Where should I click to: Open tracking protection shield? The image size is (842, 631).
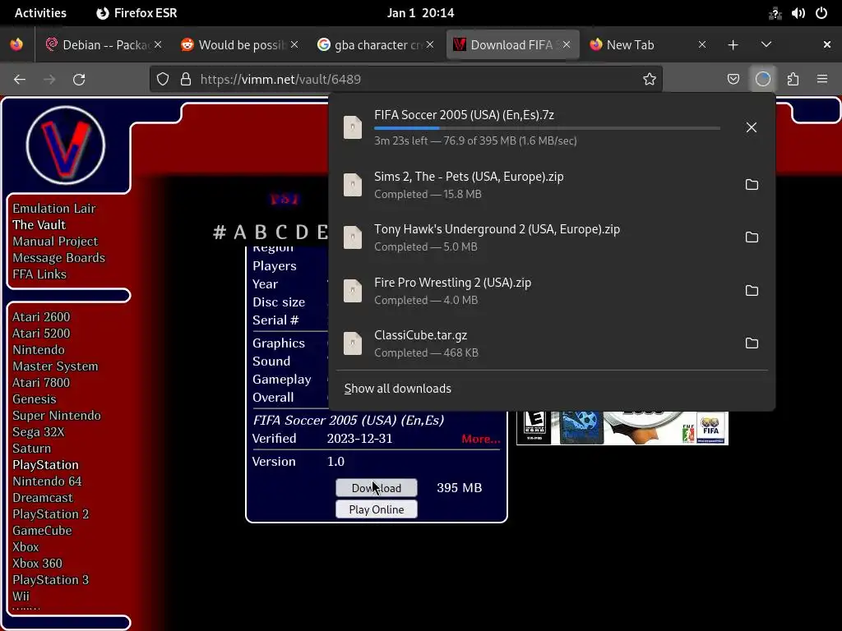point(163,80)
